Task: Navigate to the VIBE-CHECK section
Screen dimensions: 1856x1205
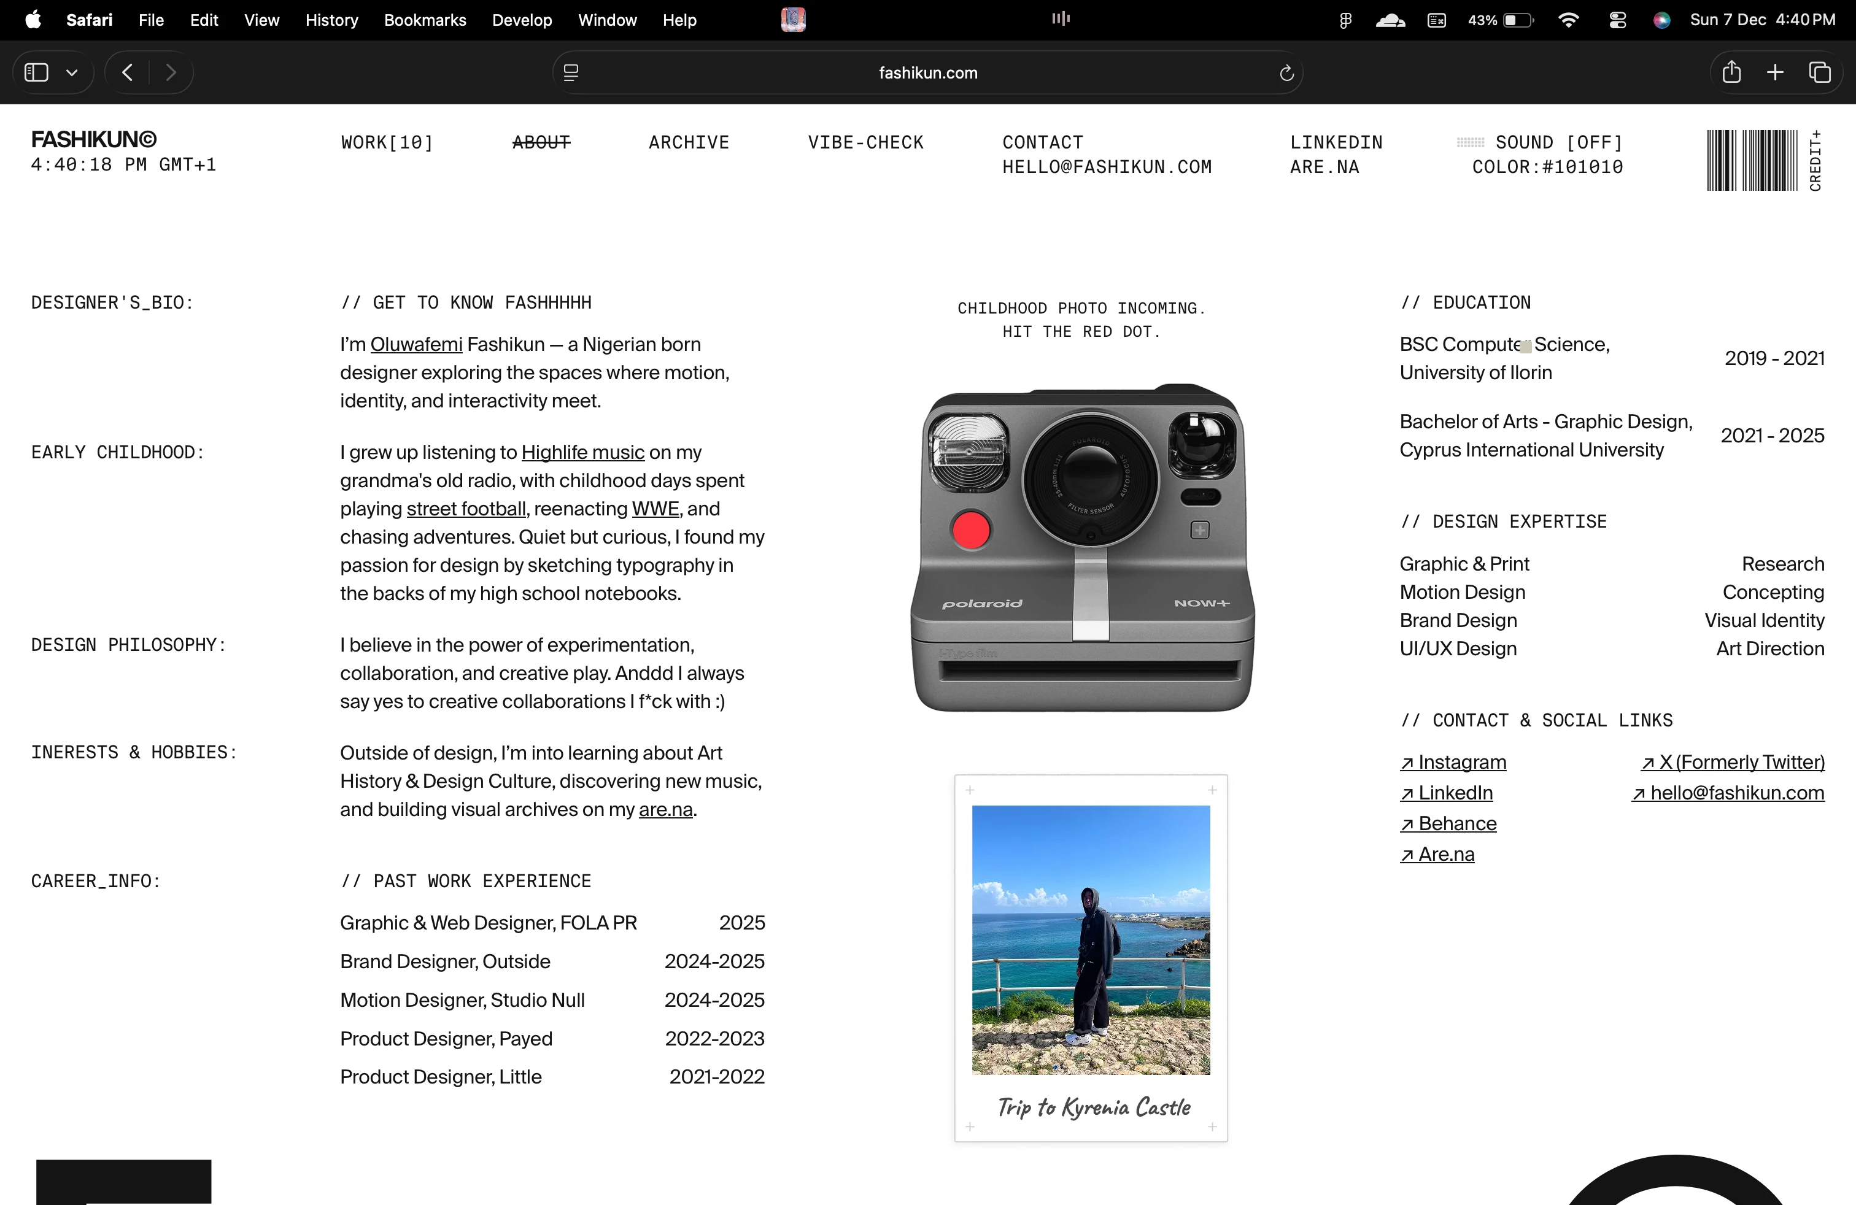Action: point(865,142)
